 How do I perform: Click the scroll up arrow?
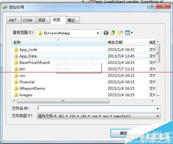pos(158,42)
